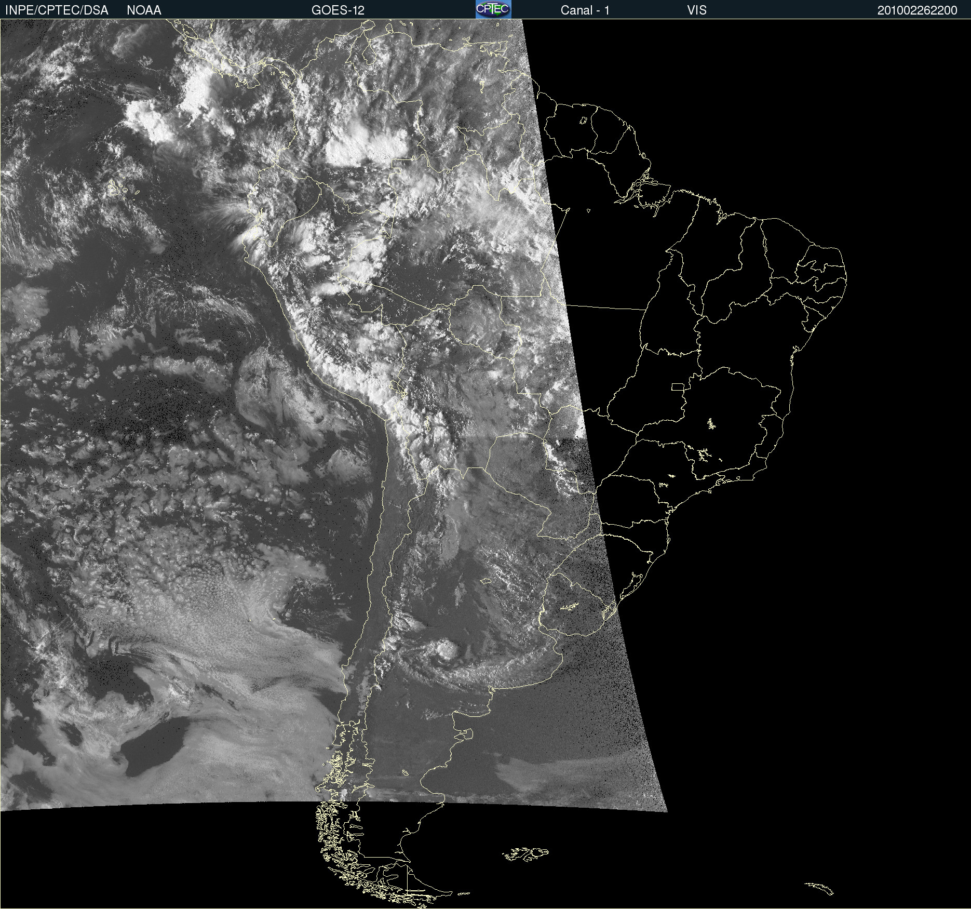971x909 pixels.
Task: Click the 201002262200 timestamp
Action: pyautogui.click(x=917, y=10)
